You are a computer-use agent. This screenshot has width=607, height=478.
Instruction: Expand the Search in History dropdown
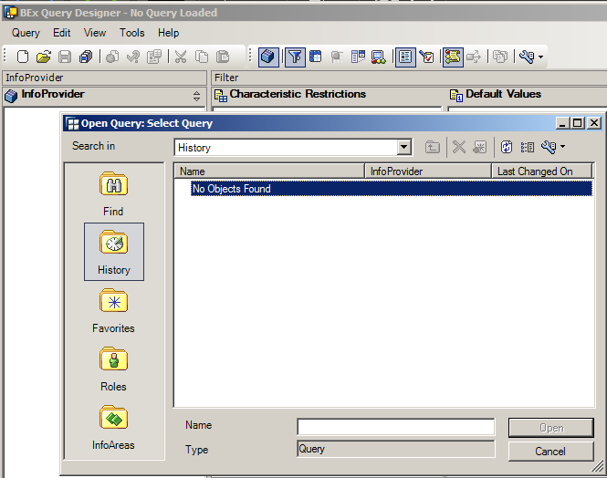pos(403,148)
